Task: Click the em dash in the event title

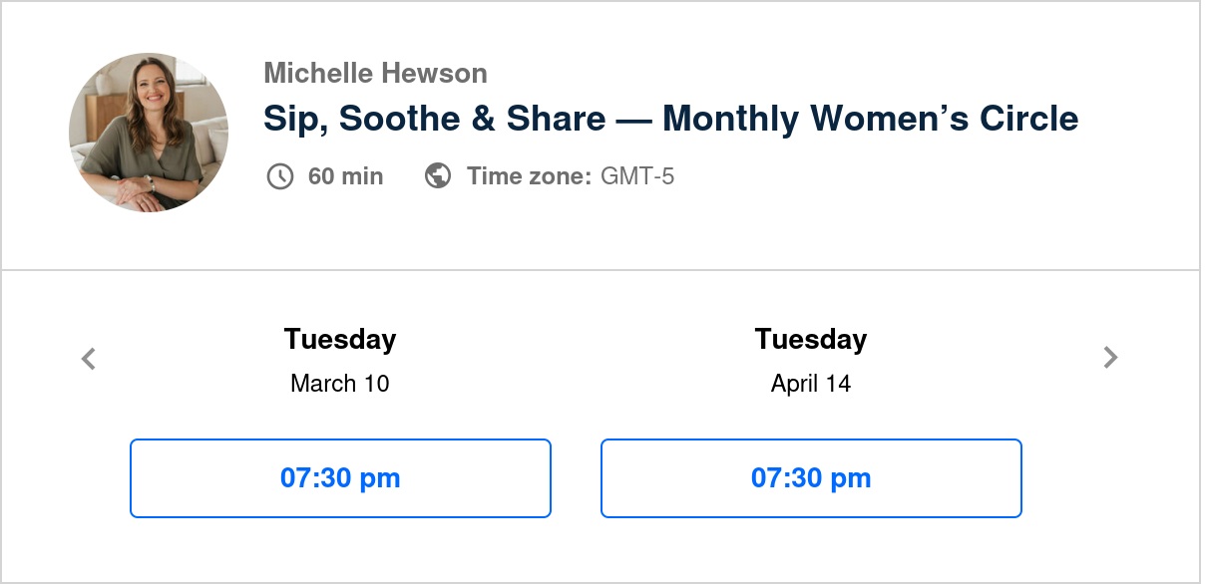Action: click(634, 120)
